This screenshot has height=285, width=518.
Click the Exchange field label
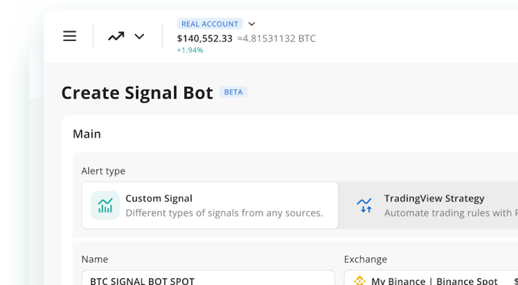click(x=365, y=259)
